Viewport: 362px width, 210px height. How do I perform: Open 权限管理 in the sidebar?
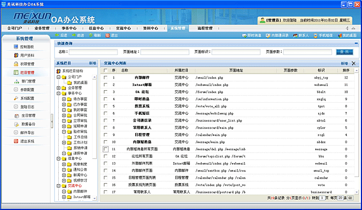click(24, 64)
